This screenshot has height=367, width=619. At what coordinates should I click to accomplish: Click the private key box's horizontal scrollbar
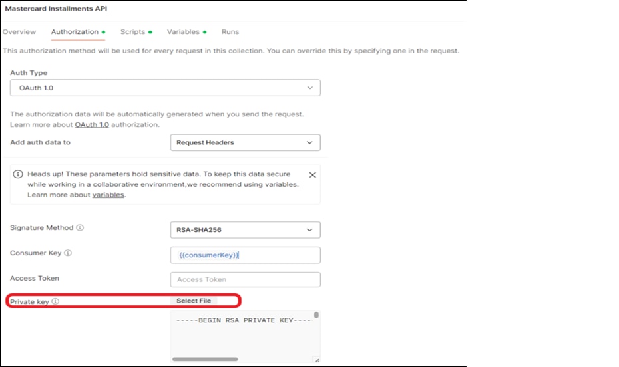point(206,360)
